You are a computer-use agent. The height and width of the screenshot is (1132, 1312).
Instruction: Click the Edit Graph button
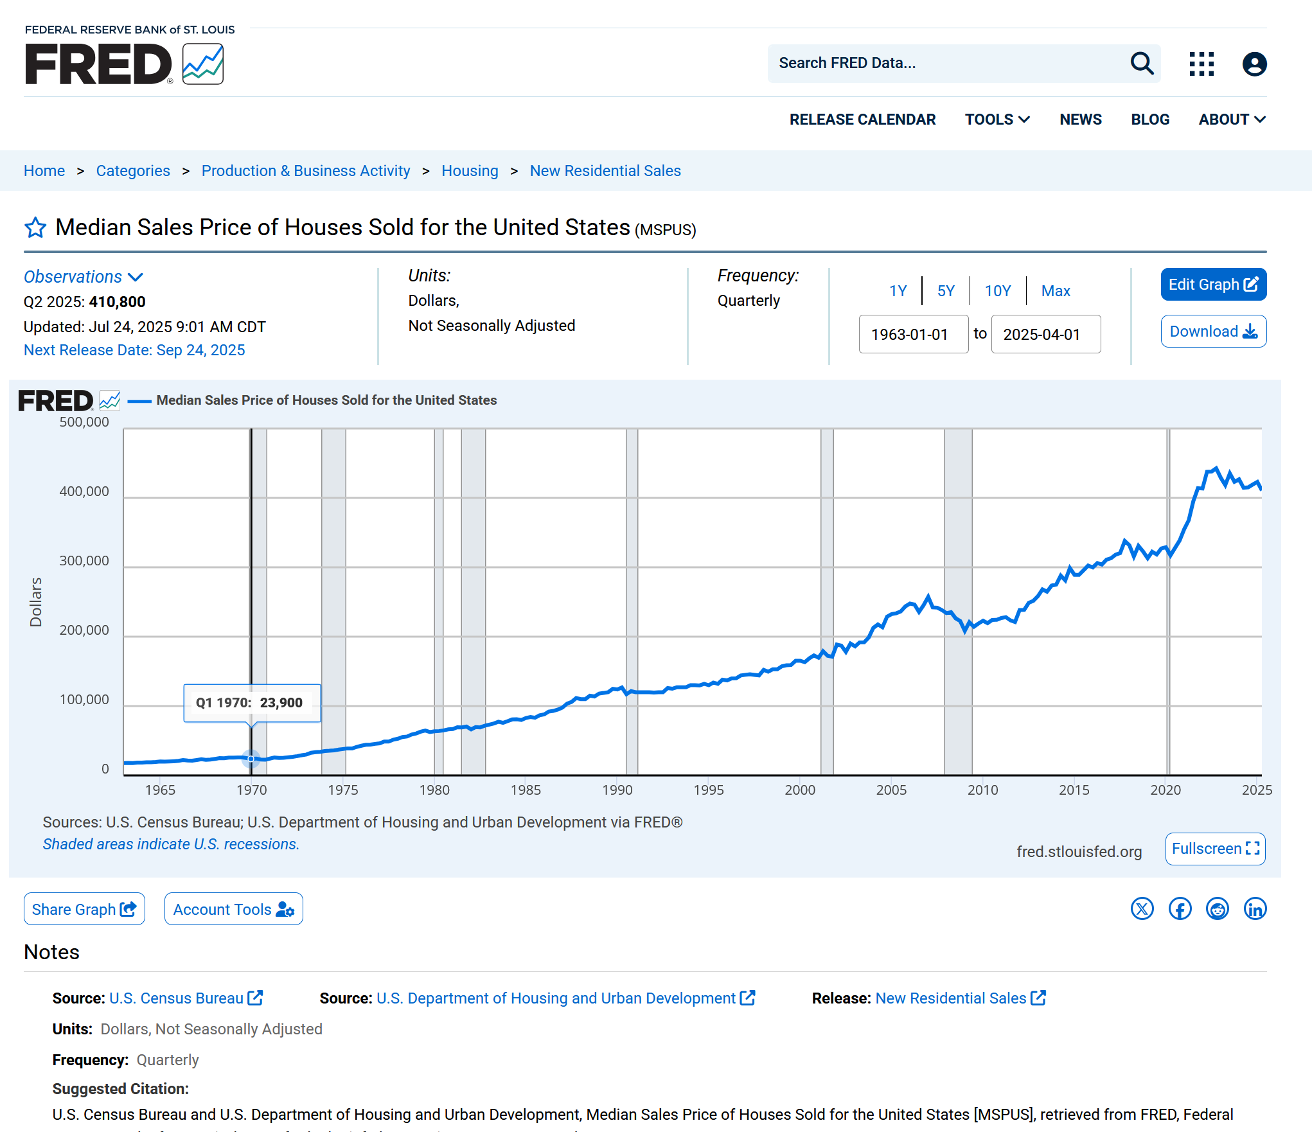click(1213, 285)
